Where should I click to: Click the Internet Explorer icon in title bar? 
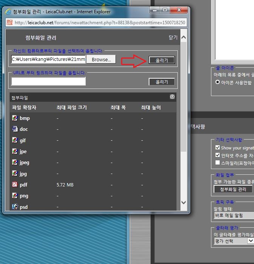coord(8,12)
